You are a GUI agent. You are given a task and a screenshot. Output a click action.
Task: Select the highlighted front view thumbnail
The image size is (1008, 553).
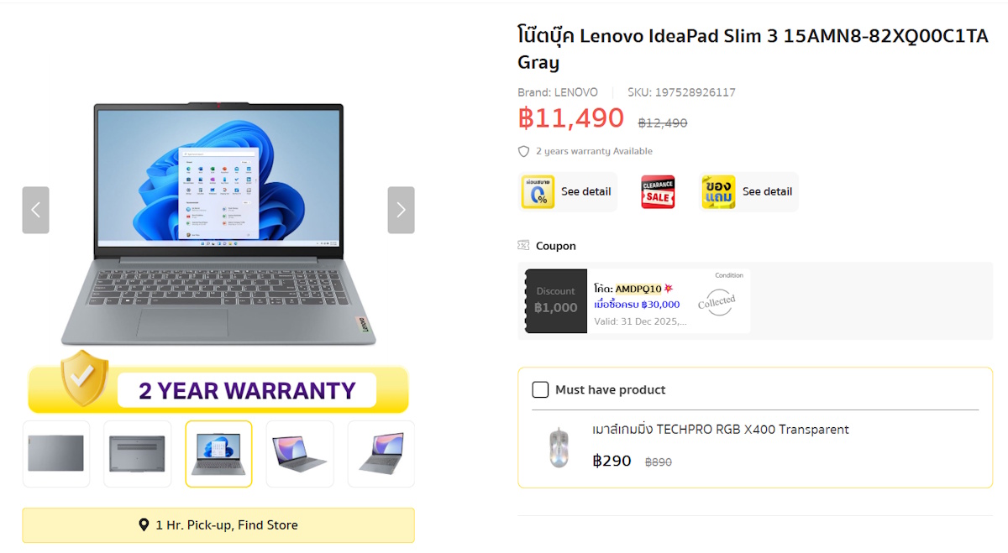(218, 453)
